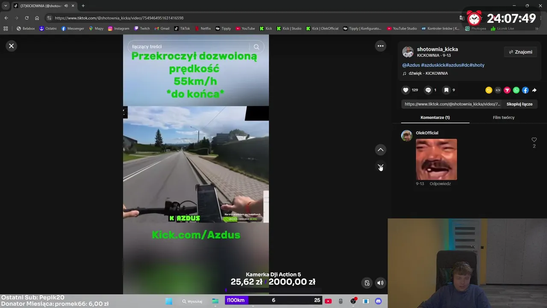Click the browser address bar
The image size is (547, 308).
pos(252,18)
